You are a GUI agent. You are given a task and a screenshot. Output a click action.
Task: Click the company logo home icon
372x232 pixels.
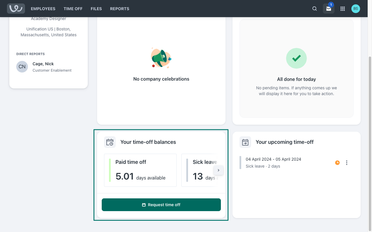(16, 9)
